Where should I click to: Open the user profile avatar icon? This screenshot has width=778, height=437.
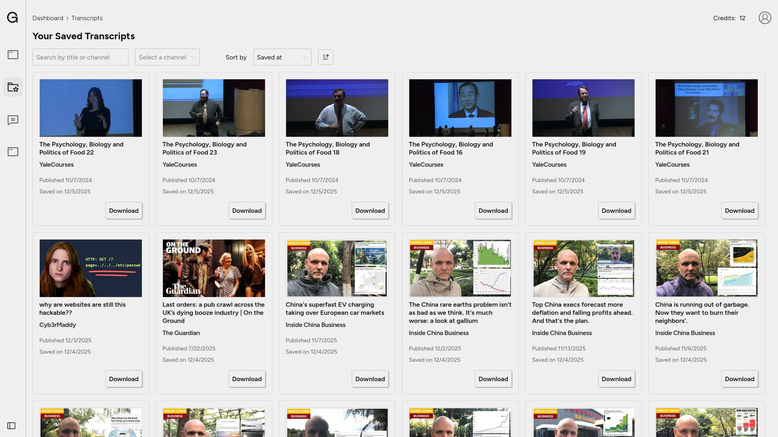tap(765, 18)
